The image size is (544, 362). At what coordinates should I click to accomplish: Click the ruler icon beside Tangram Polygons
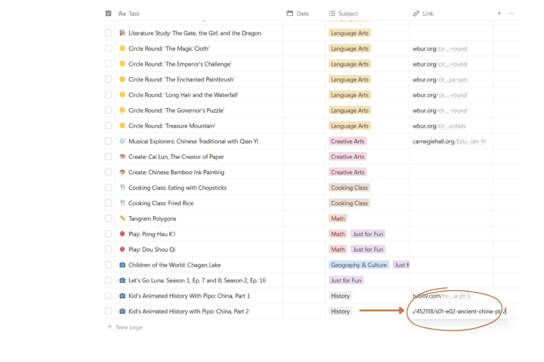tap(122, 218)
